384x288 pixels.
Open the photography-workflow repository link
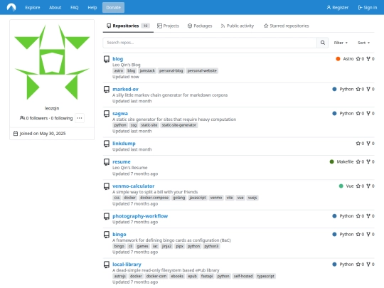pyautogui.click(x=140, y=216)
